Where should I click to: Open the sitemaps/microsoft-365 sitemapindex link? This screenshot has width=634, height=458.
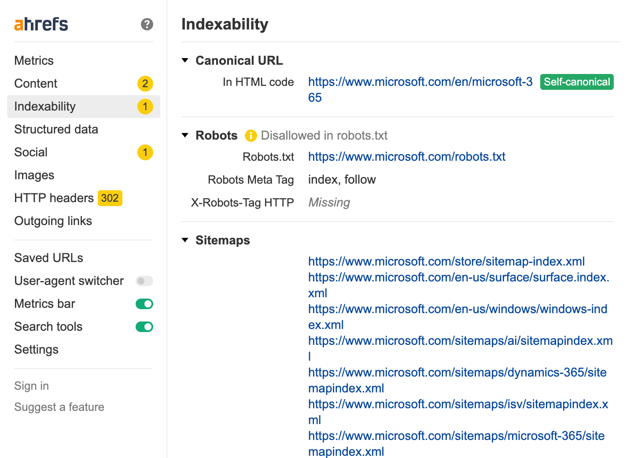coord(457,444)
